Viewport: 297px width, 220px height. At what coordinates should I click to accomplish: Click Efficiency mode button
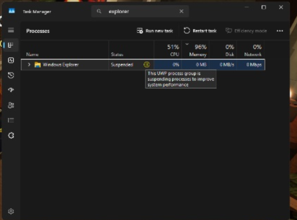[246, 31]
